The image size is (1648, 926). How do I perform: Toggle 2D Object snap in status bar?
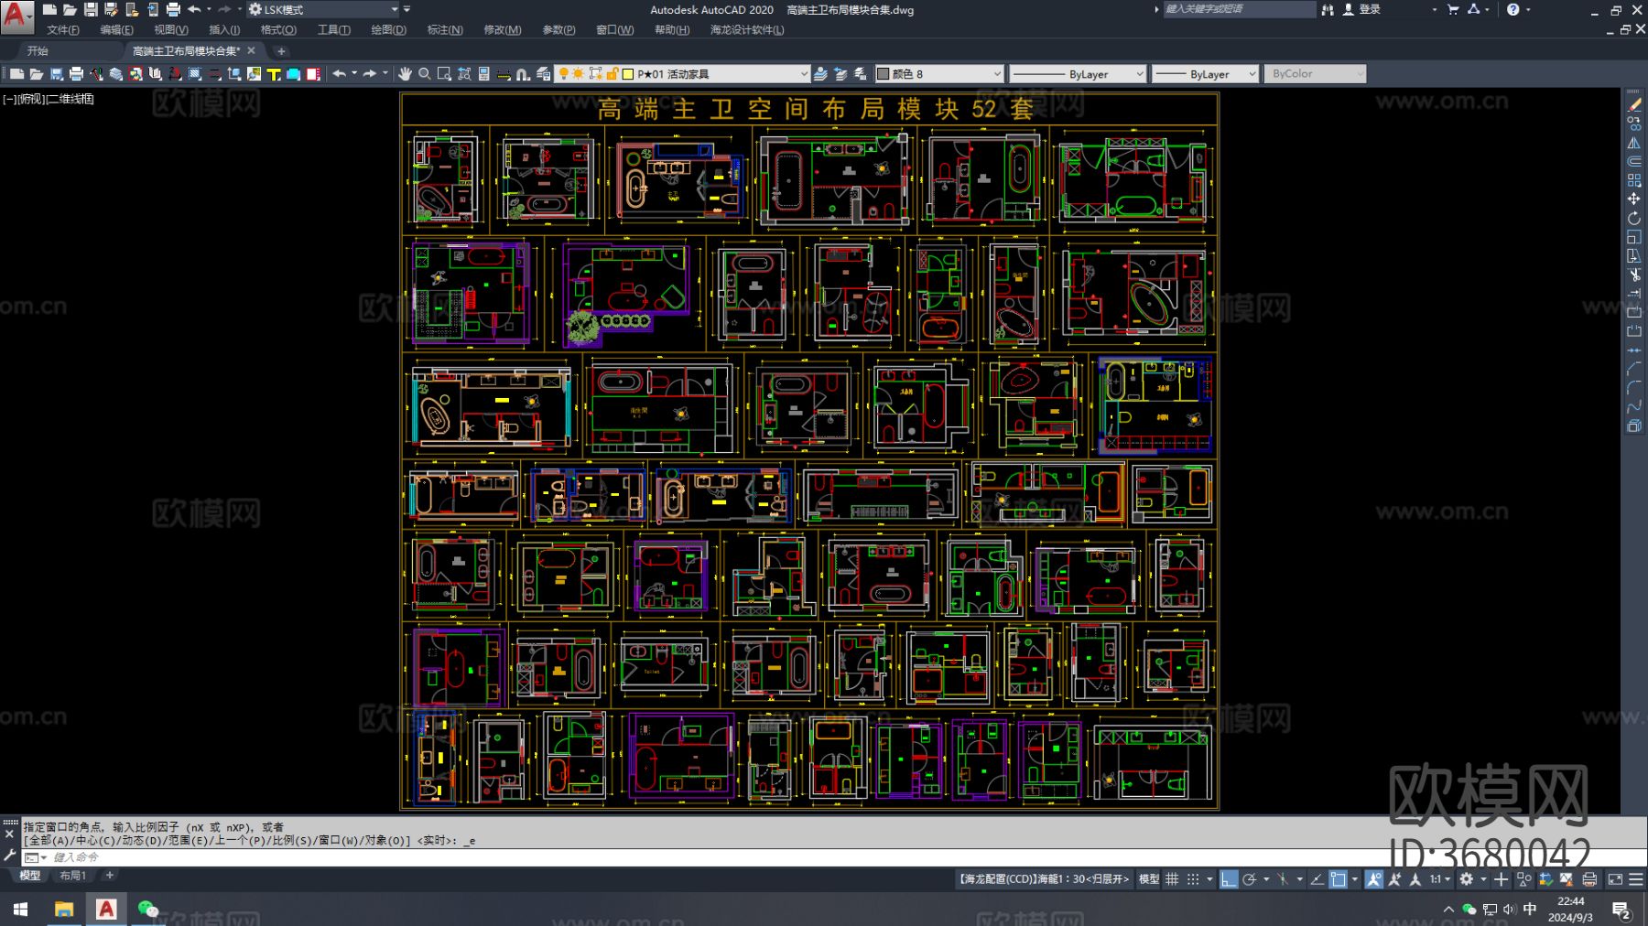1338,879
